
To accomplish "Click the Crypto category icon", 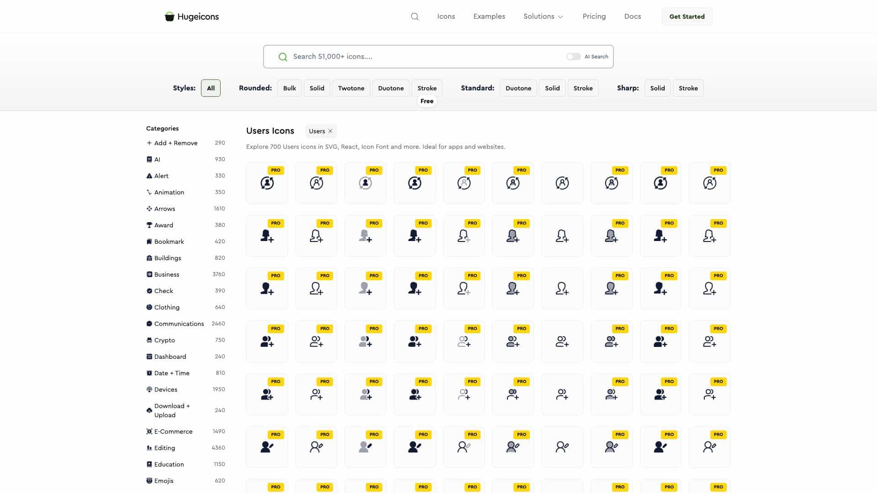I will point(149,340).
